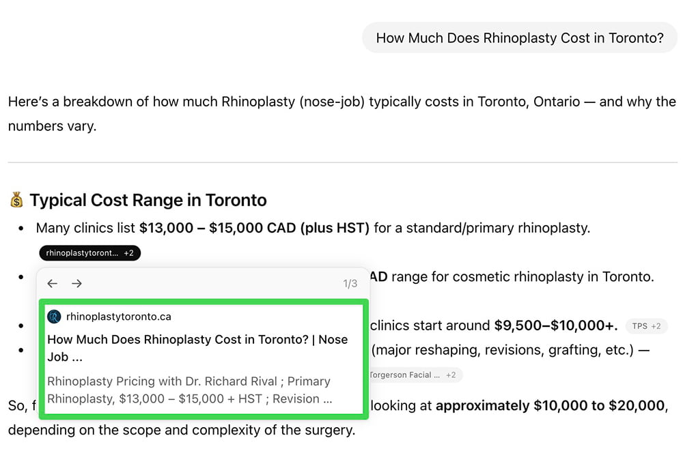Click 'depending on the scope and complexity' sentence

tap(182, 431)
